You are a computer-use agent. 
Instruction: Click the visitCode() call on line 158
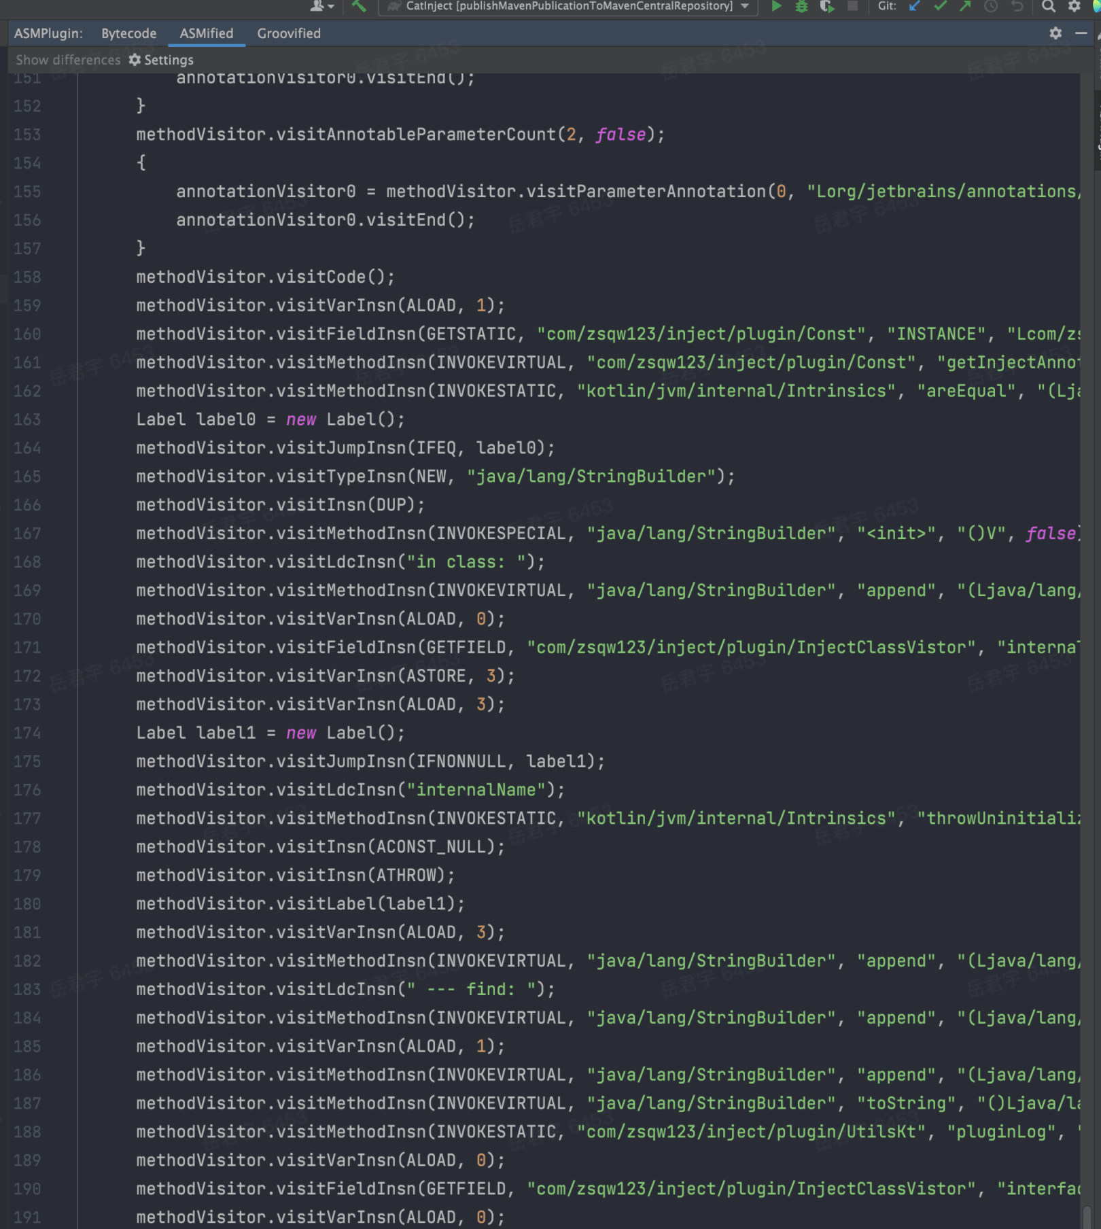[265, 277]
